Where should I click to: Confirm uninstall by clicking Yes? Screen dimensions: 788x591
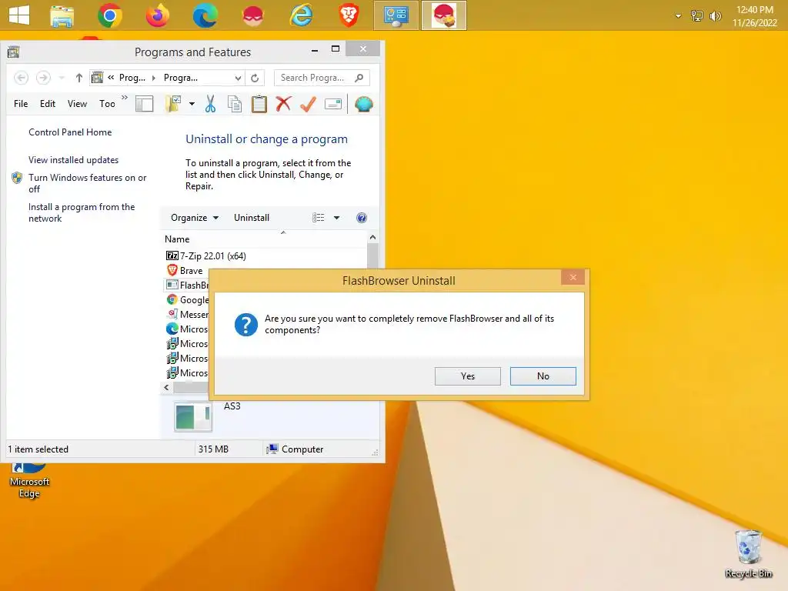[467, 376]
